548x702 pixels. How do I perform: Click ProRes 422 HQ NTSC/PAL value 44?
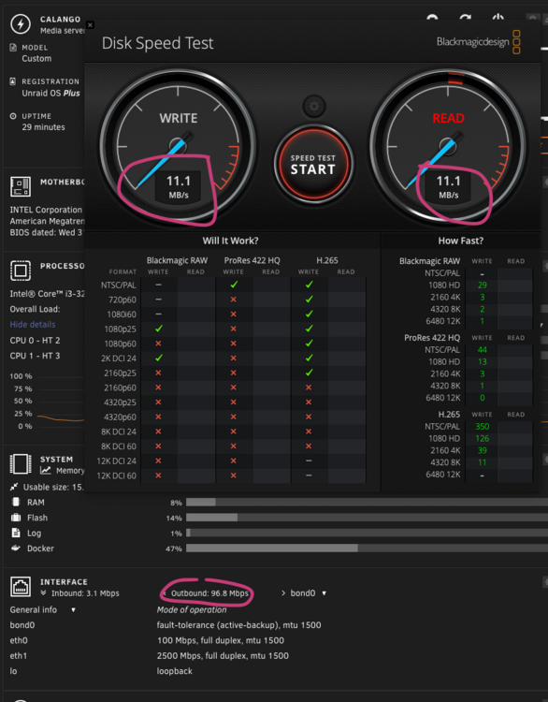pyautogui.click(x=482, y=350)
